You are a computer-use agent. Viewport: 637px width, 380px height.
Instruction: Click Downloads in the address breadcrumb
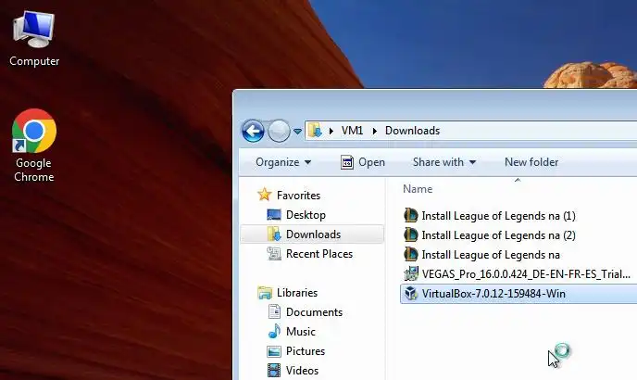tap(412, 131)
